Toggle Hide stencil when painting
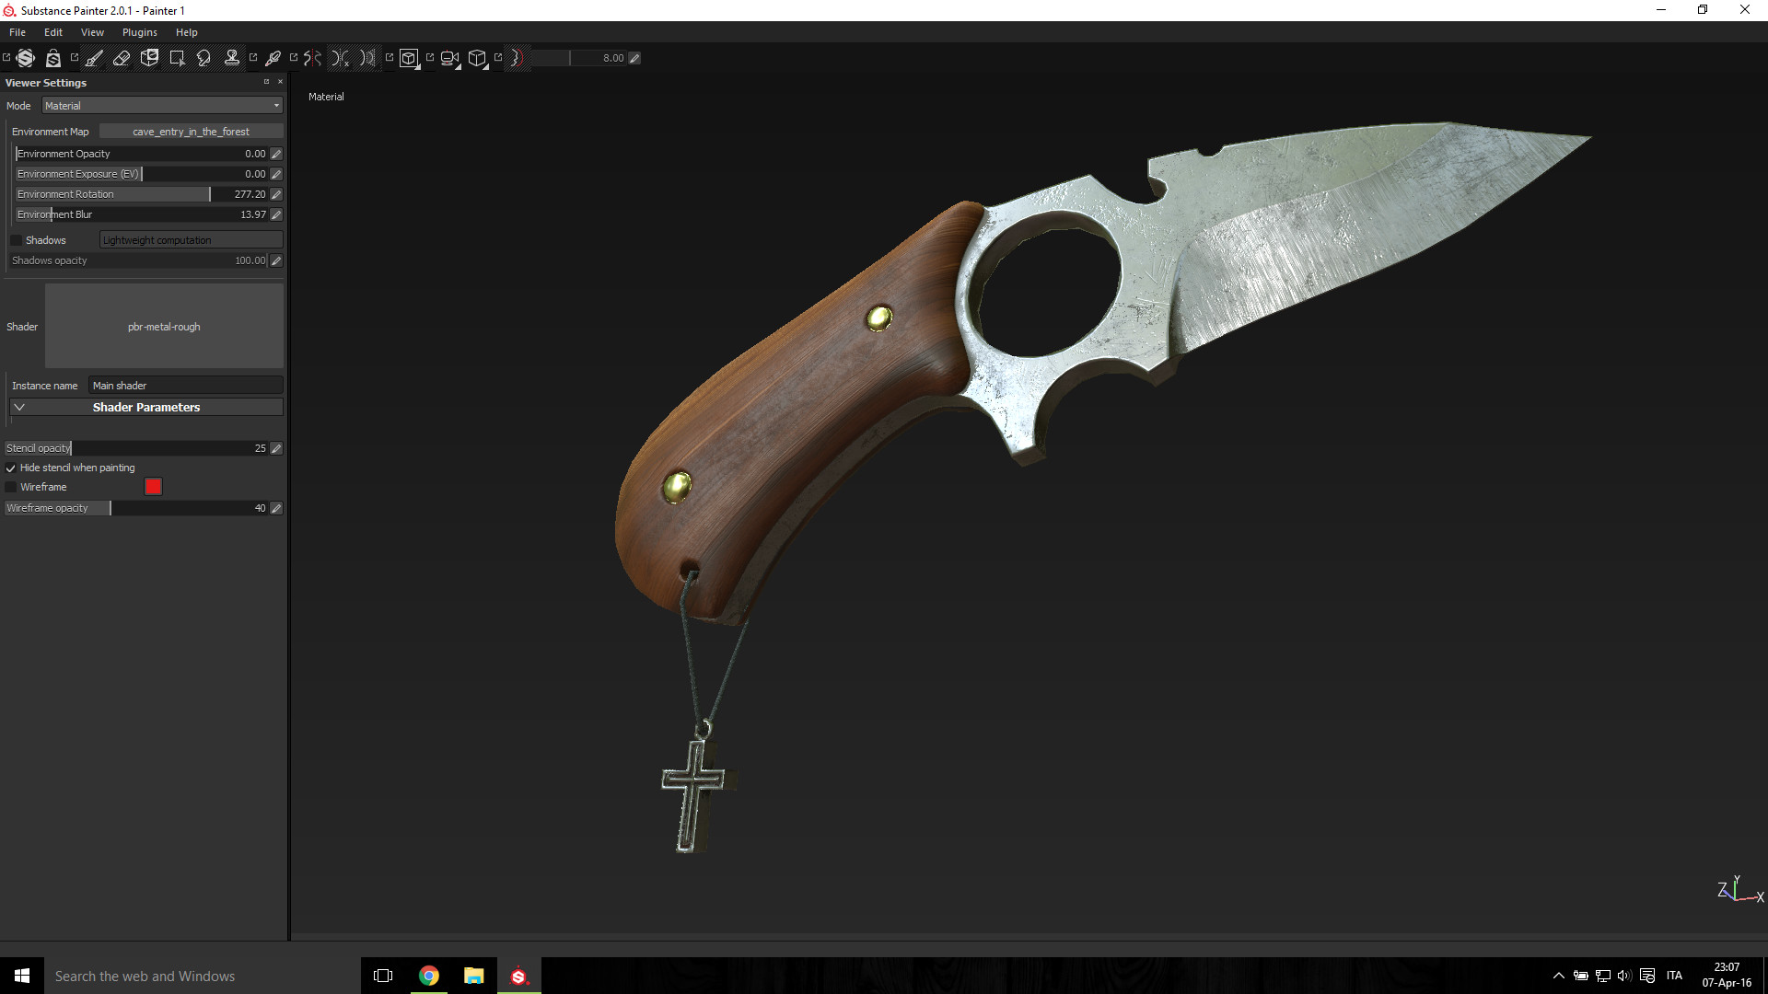The image size is (1768, 994). tap(10, 468)
